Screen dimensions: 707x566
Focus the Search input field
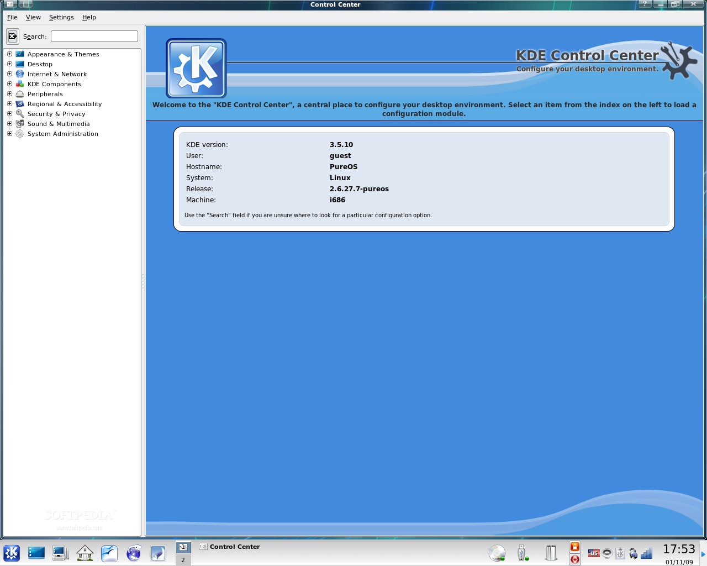pos(94,36)
